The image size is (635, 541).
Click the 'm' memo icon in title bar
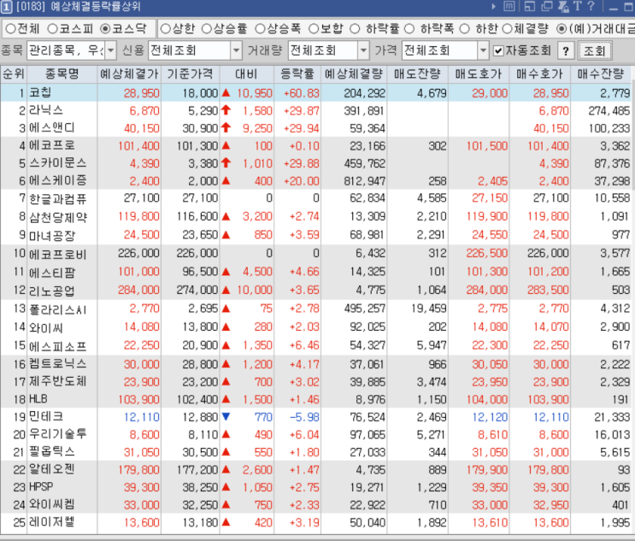pos(509,6)
